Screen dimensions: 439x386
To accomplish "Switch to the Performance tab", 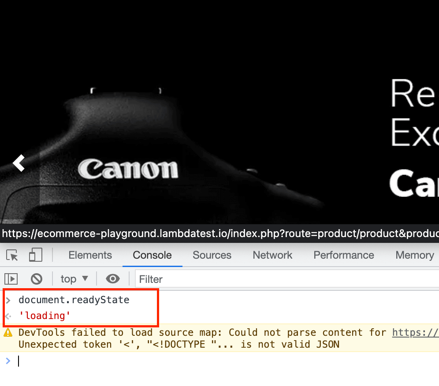I will tap(344, 255).
